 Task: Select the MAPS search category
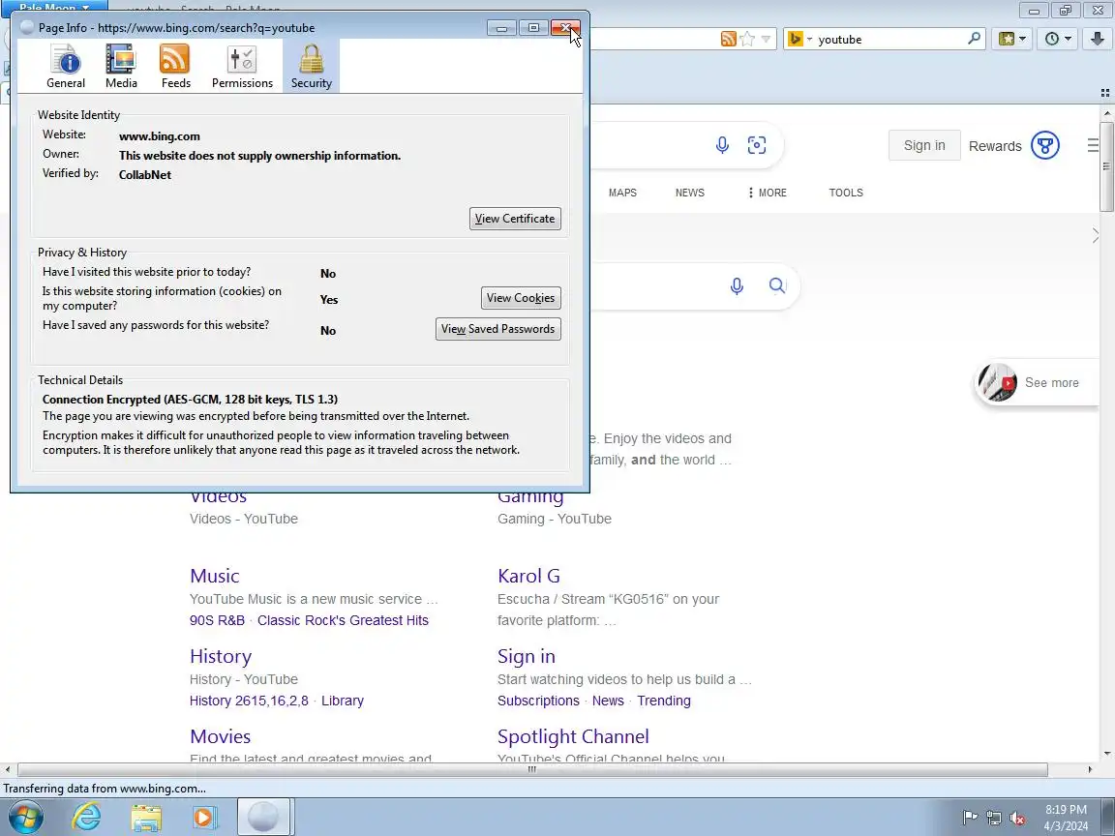pyautogui.click(x=622, y=193)
